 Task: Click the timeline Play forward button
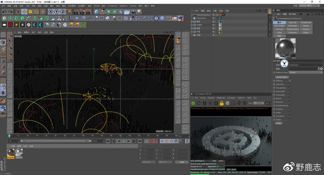click(124, 141)
